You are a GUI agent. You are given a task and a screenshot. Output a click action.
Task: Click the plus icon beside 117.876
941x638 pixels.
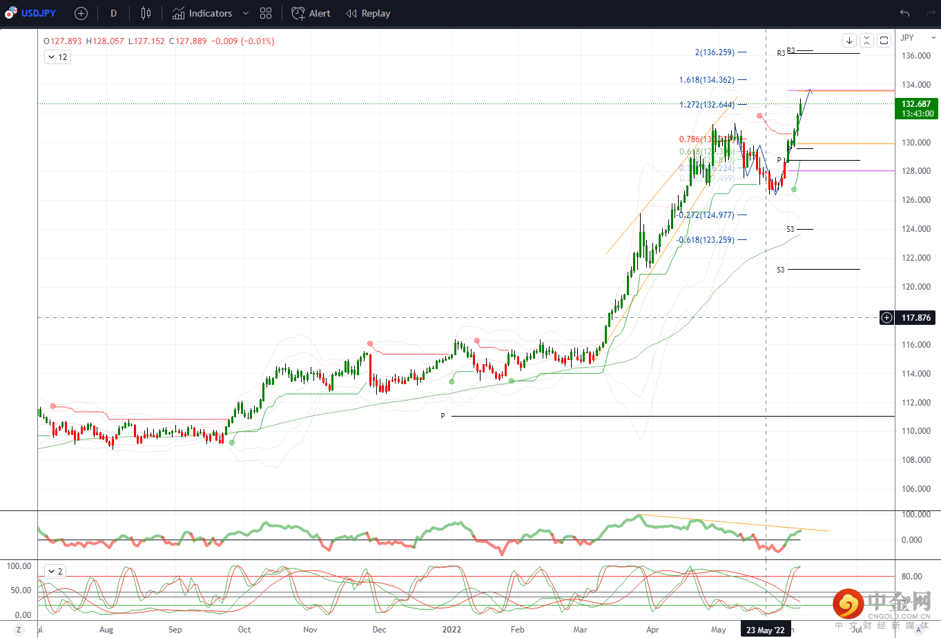[886, 318]
